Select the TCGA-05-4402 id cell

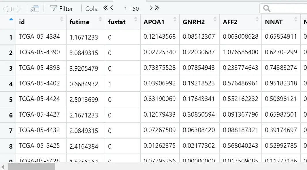tap(39, 83)
